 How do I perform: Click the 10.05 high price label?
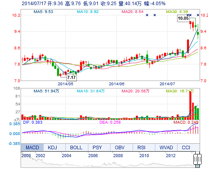pos(183,18)
